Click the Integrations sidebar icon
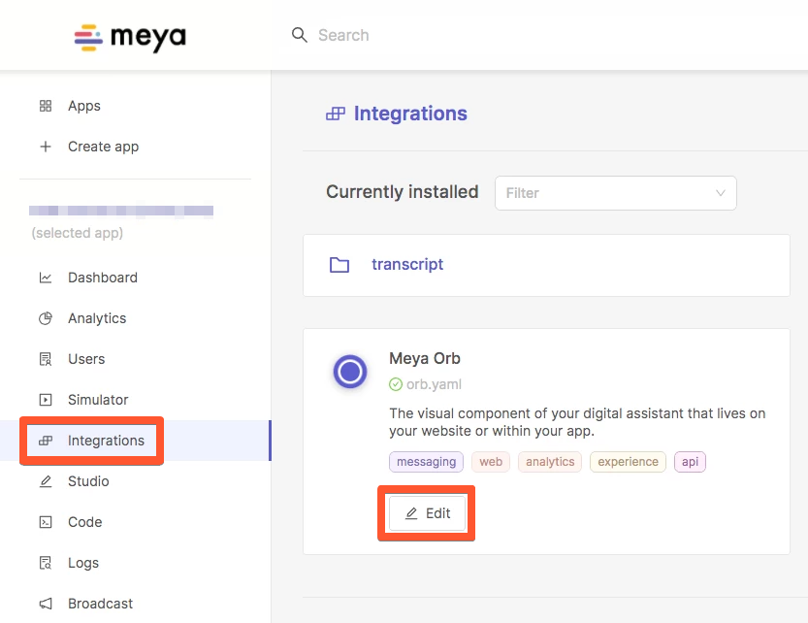The height and width of the screenshot is (623, 808). click(46, 441)
